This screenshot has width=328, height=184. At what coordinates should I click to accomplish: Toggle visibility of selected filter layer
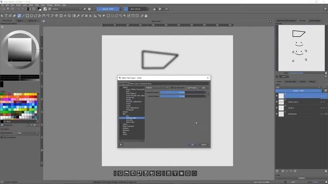pyautogui.click(x=277, y=96)
